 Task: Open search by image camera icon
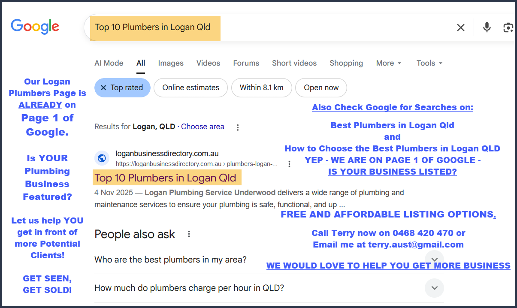tap(508, 28)
